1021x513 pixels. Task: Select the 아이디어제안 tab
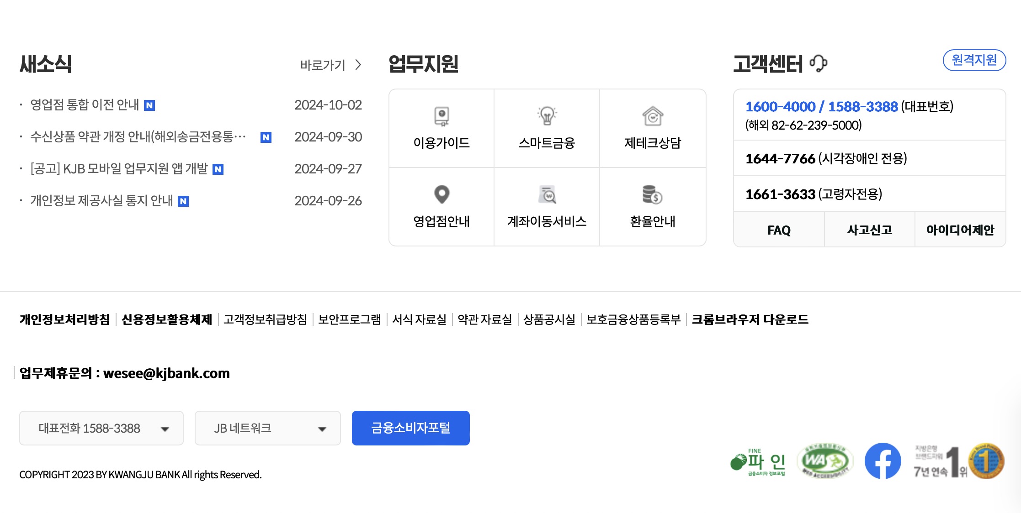[x=960, y=230]
